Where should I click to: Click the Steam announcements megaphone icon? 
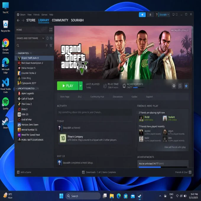coord(142,14)
